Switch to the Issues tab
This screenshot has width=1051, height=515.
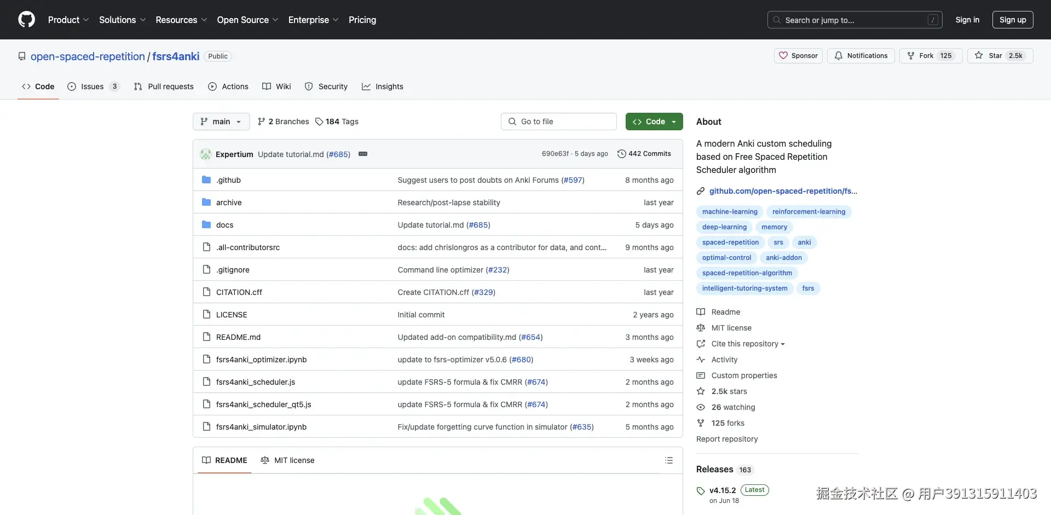pyautogui.click(x=93, y=86)
